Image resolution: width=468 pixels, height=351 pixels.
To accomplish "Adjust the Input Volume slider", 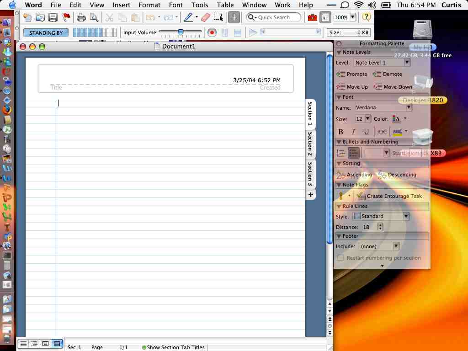I will [x=180, y=32].
